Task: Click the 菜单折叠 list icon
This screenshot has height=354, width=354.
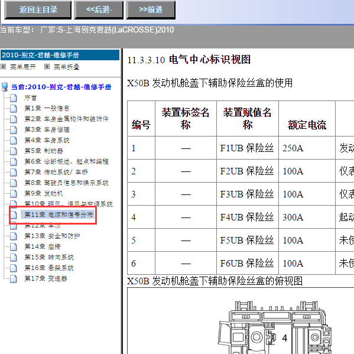Action: tap(47, 67)
